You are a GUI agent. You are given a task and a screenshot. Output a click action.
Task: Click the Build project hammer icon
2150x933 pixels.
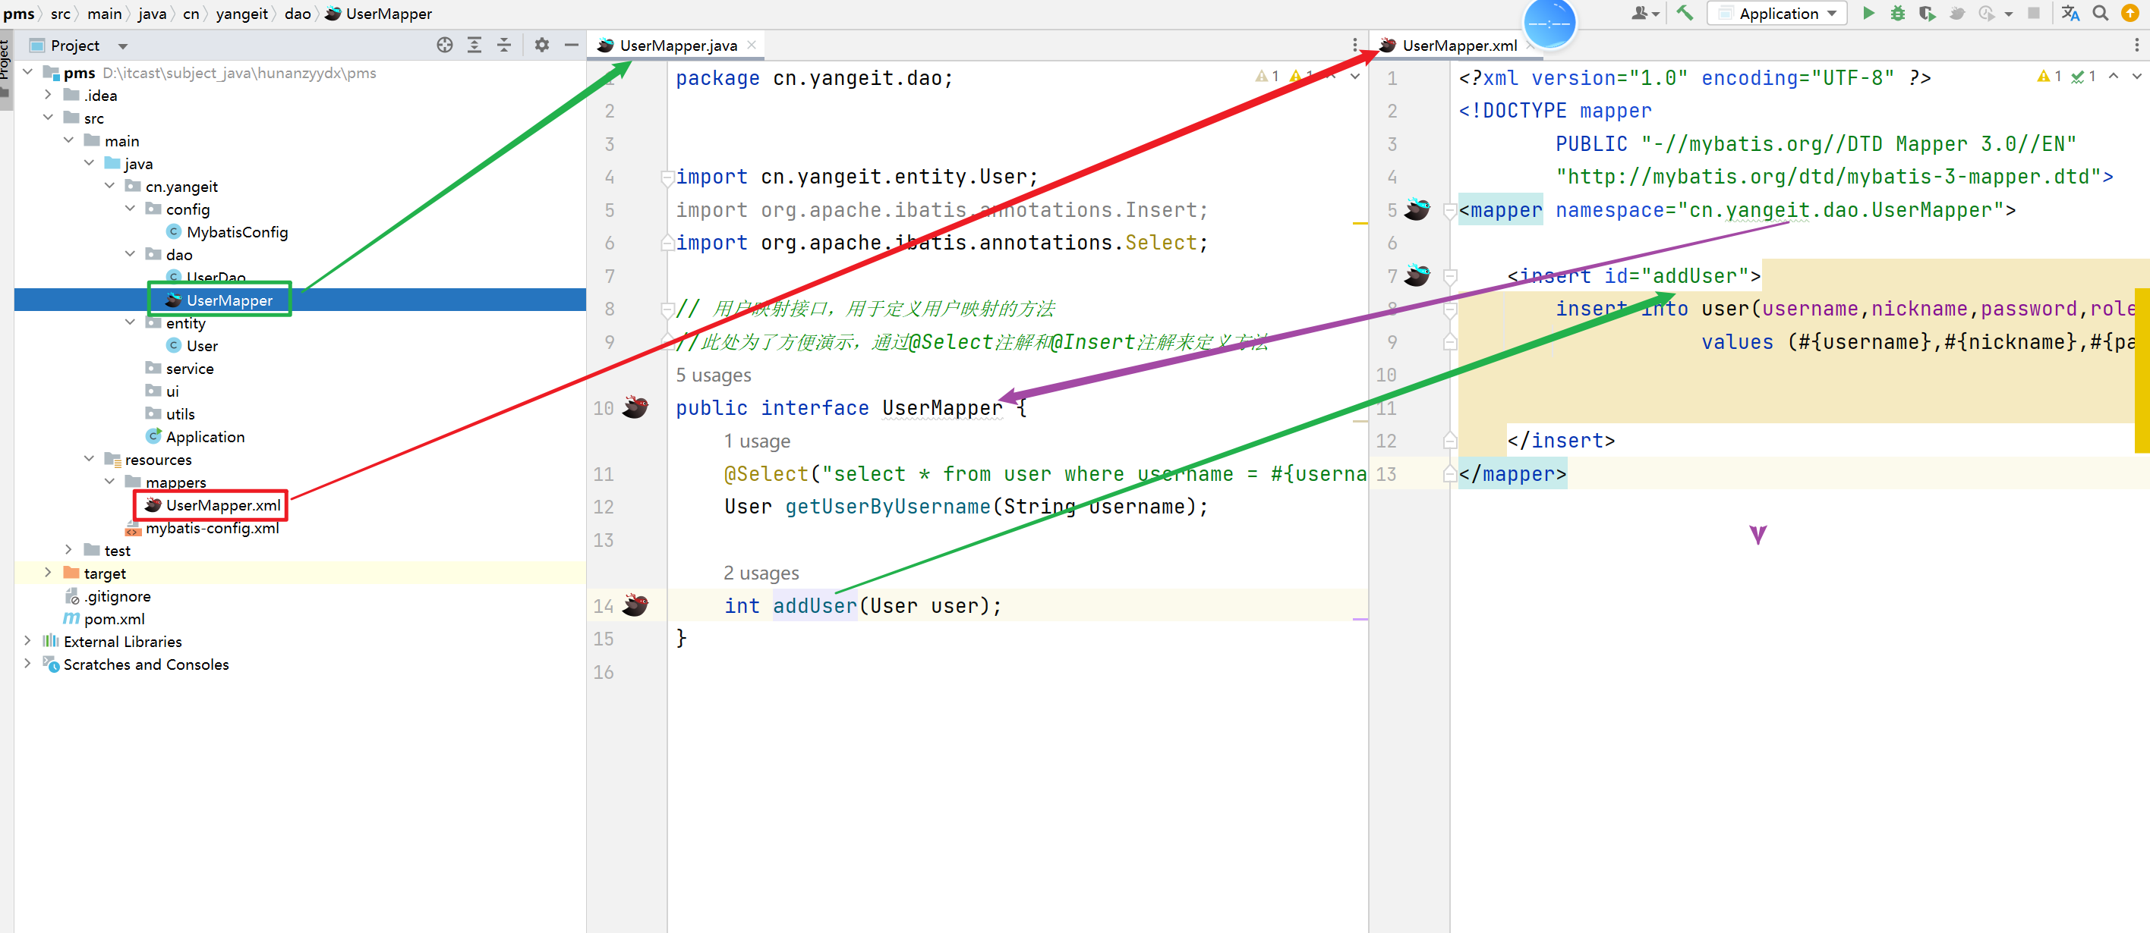tap(1685, 14)
